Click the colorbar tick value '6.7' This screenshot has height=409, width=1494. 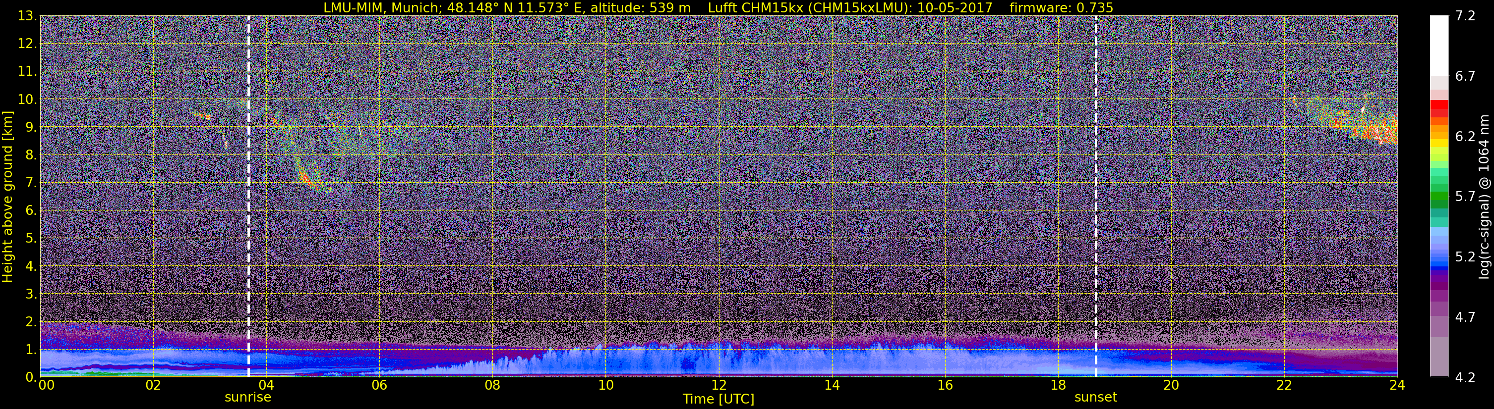point(1465,76)
